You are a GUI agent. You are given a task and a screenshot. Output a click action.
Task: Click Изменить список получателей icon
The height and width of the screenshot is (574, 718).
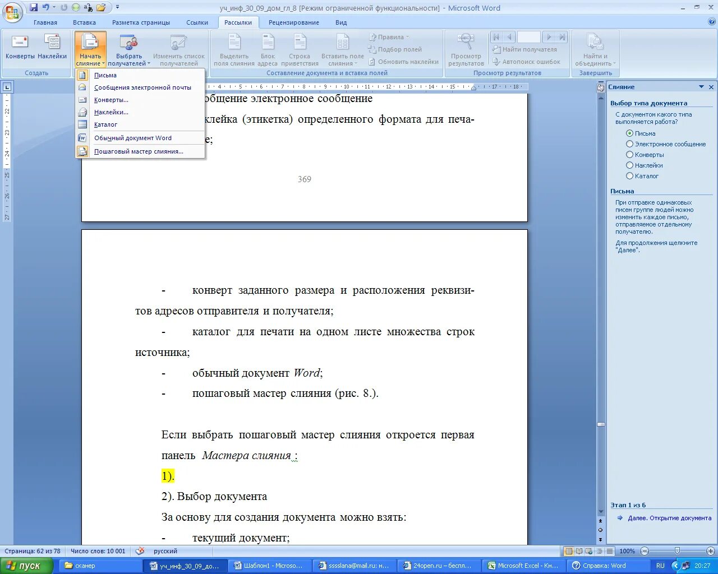point(179,50)
